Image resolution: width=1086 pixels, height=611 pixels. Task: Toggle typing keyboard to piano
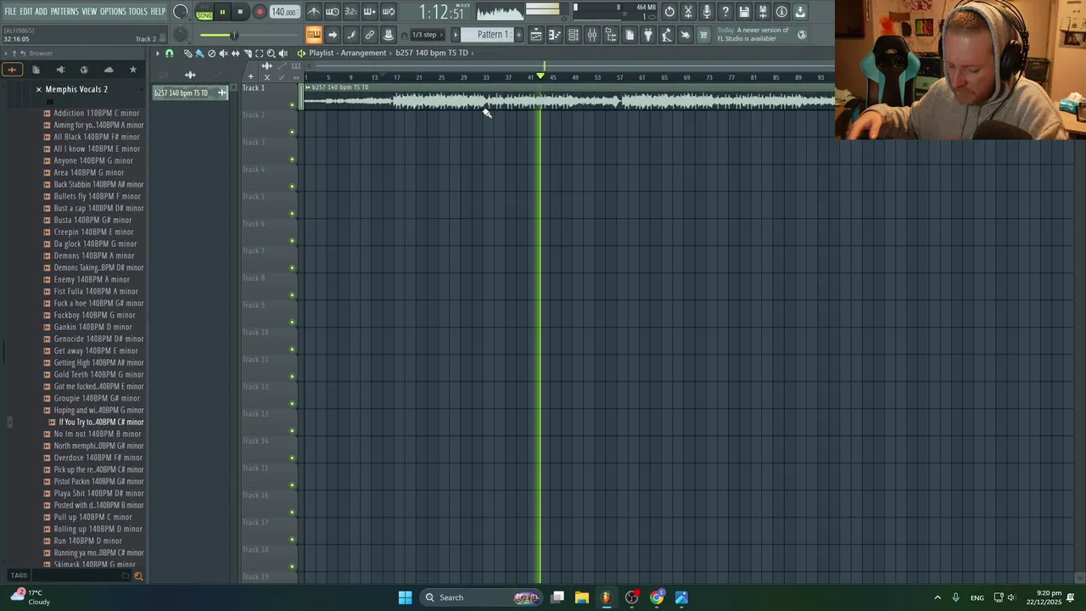point(314,35)
